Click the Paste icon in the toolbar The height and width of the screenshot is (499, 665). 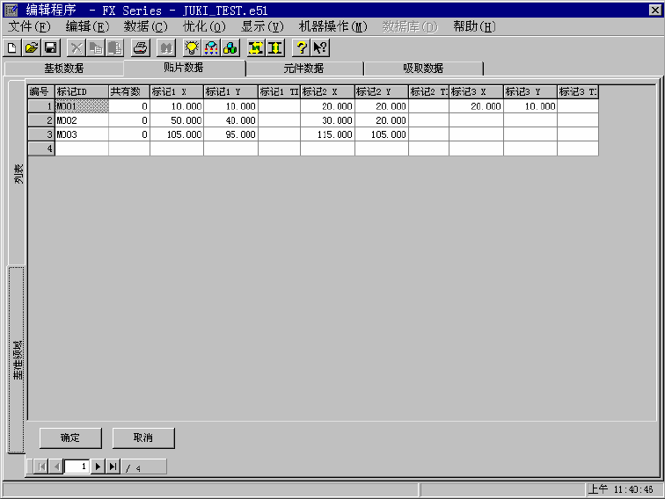(x=114, y=47)
